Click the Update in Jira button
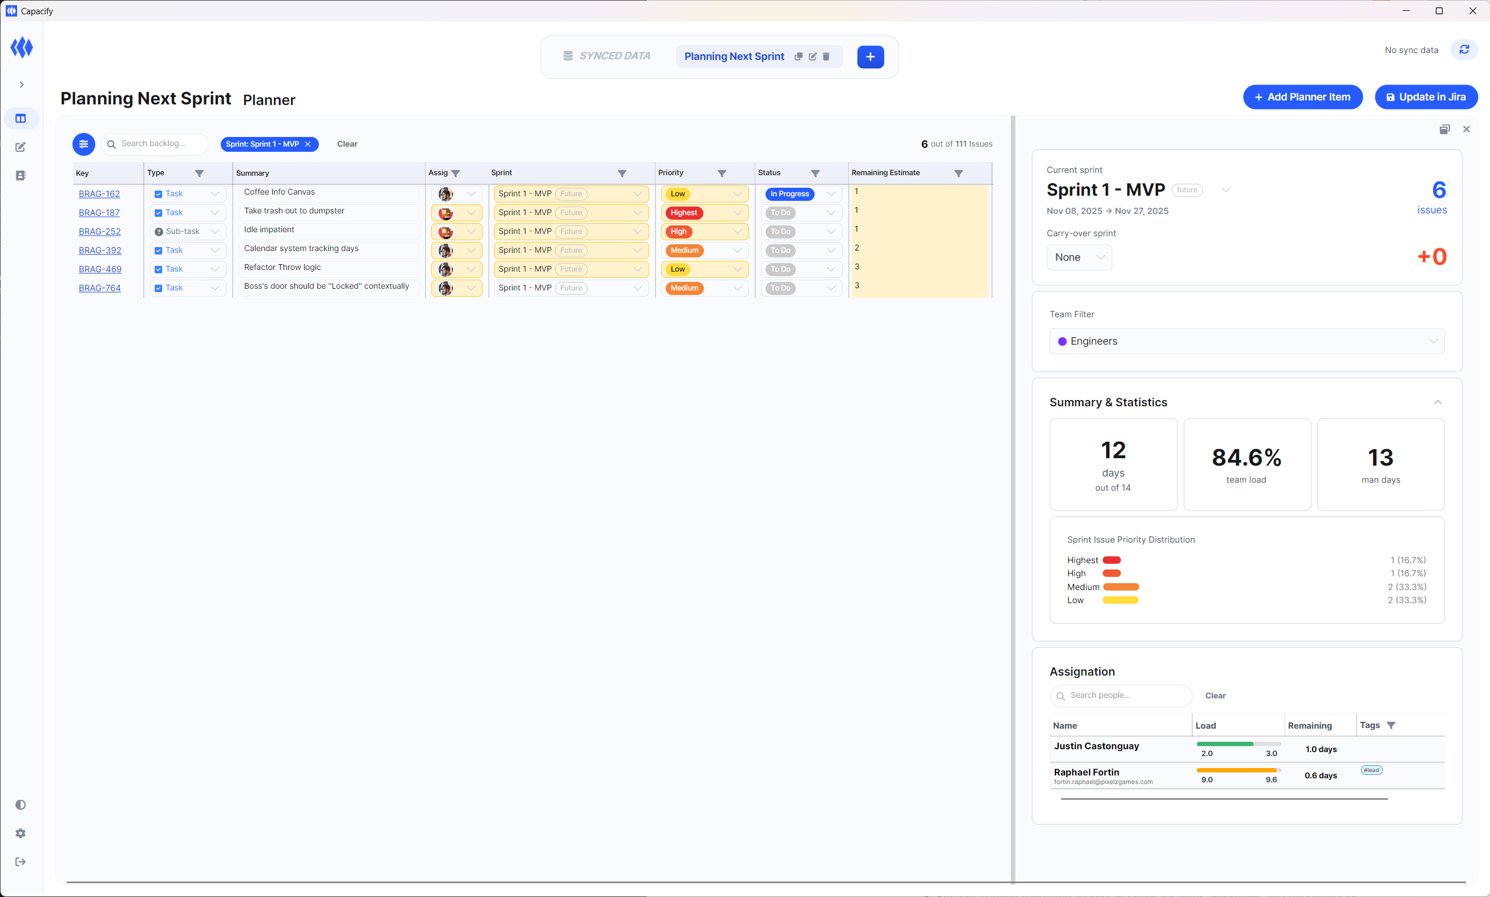Image resolution: width=1490 pixels, height=897 pixels. click(1426, 96)
